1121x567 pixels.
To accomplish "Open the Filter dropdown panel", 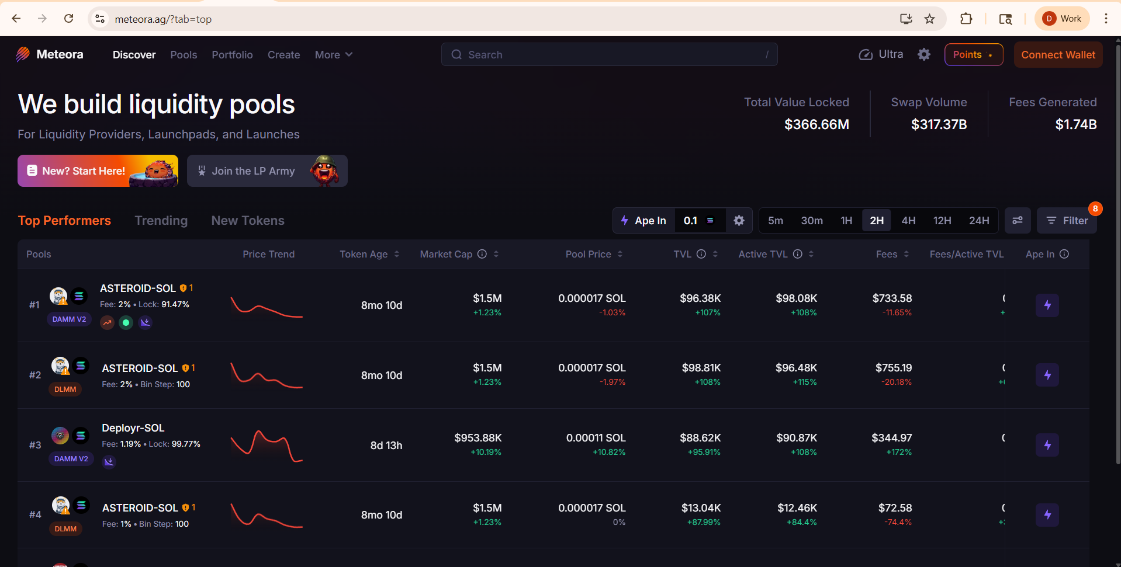I will (x=1067, y=221).
